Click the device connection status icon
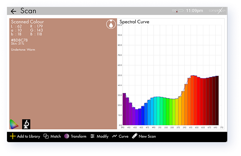 [175, 11]
